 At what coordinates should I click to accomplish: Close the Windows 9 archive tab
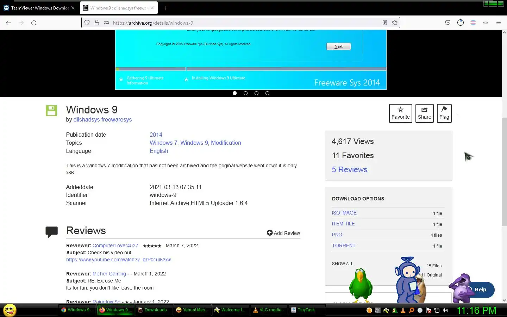[152, 8]
